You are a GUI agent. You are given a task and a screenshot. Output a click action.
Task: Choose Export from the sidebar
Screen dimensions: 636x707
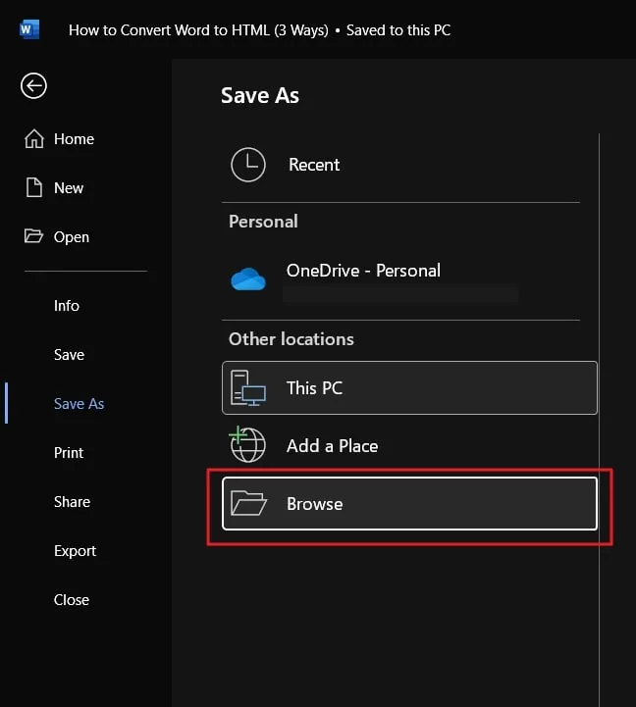coord(75,551)
